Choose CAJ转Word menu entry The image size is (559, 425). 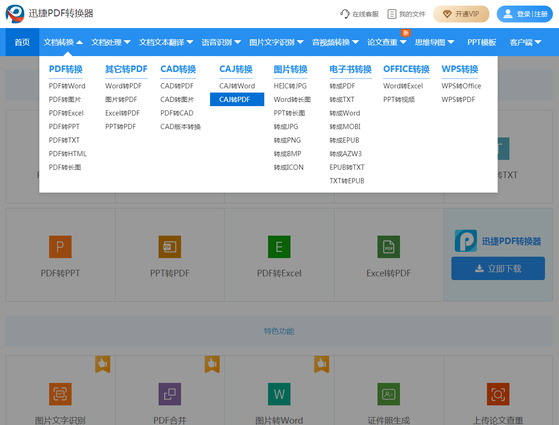(x=237, y=86)
